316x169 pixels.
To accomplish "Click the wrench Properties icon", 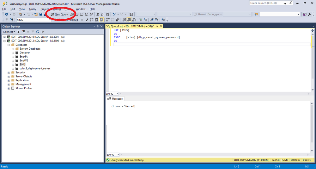I will point(309,14).
